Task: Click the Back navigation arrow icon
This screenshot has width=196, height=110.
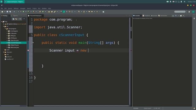Action: (92, 12)
